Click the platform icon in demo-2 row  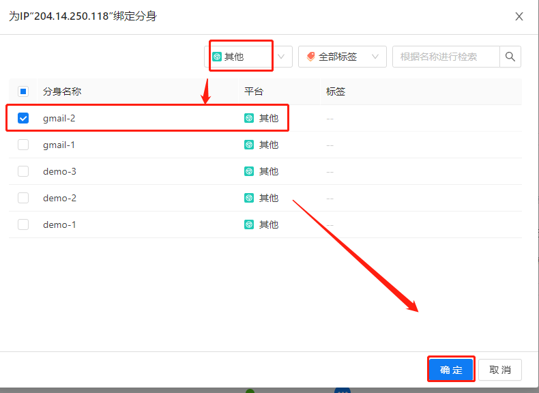tap(249, 198)
